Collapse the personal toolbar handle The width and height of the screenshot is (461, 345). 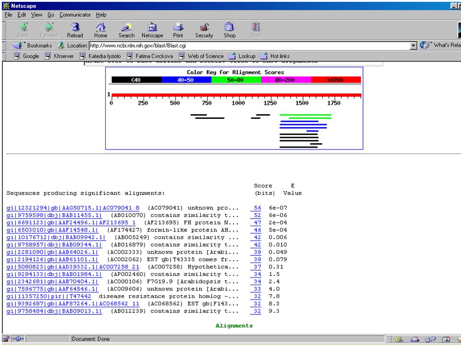(x=3, y=56)
